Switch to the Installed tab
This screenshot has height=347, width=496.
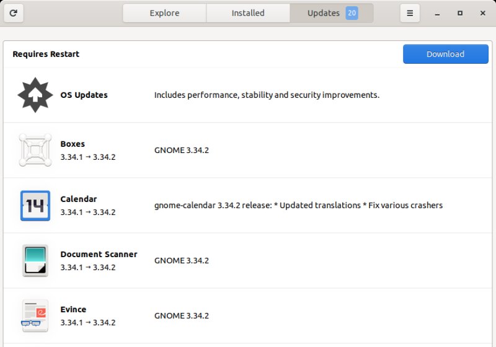248,13
